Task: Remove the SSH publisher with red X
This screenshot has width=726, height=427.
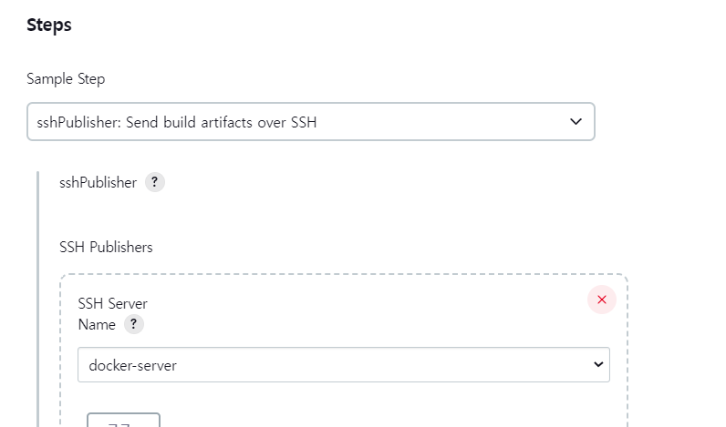Action: (601, 300)
